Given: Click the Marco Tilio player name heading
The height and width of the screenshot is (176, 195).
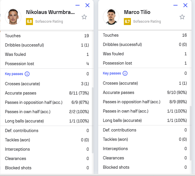Looking at the screenshot, I should point(136,12).
